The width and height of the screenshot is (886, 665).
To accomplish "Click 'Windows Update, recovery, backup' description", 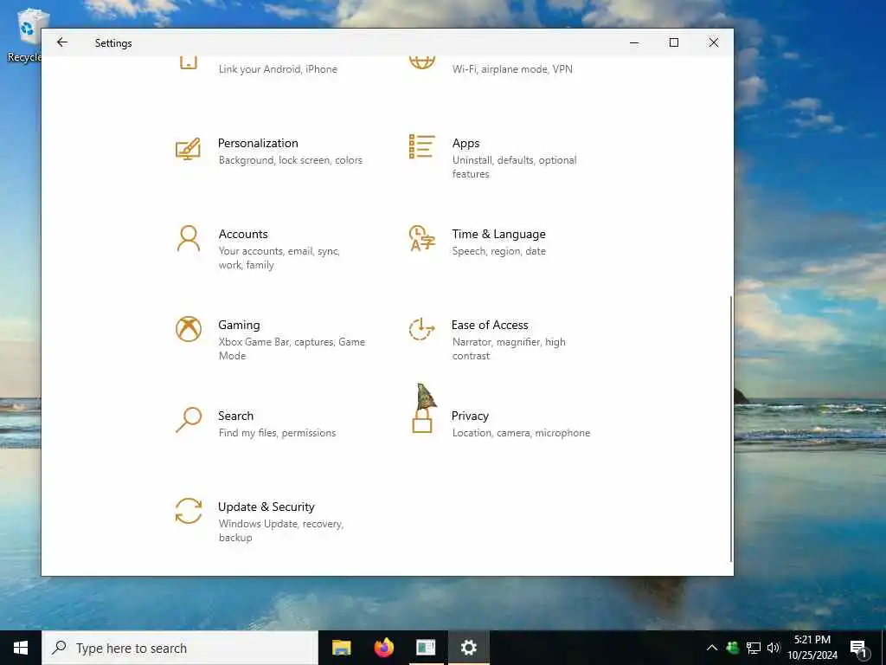I will [x=281, y=531].
